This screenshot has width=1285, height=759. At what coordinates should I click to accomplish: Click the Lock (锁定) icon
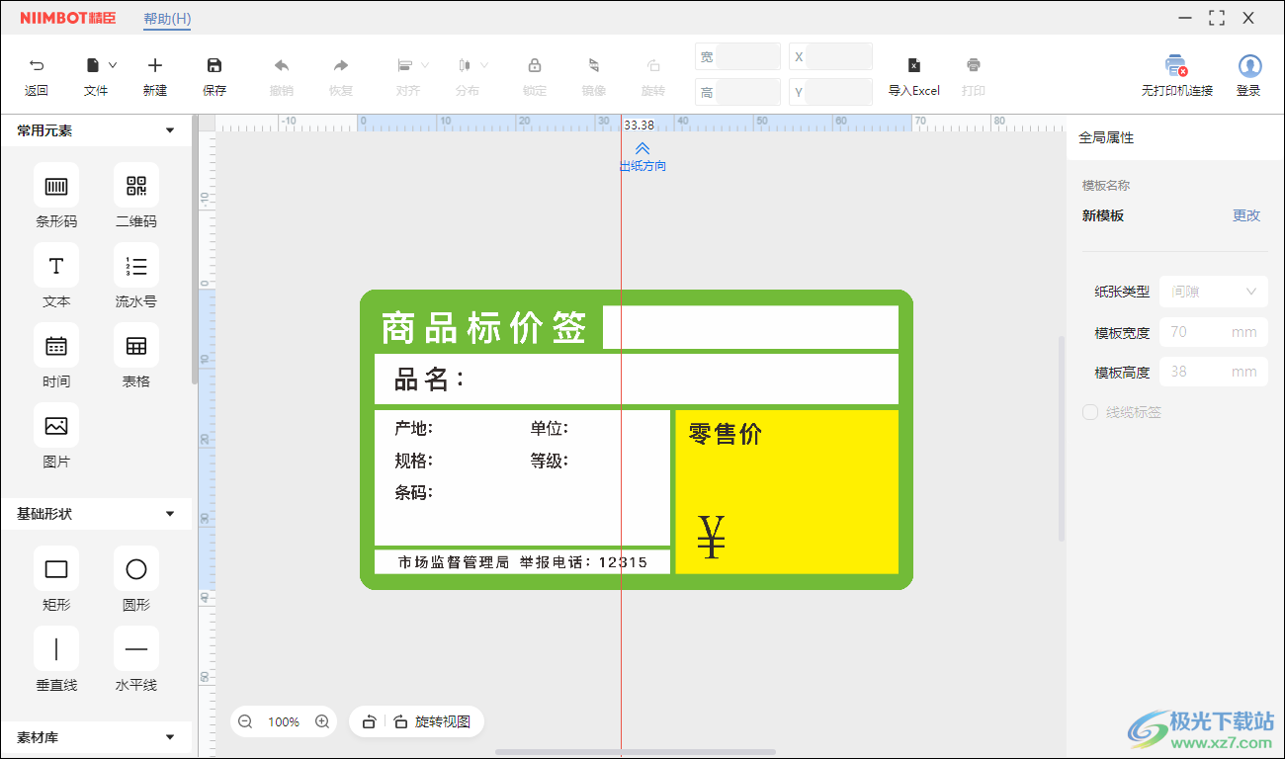(535, 65)
